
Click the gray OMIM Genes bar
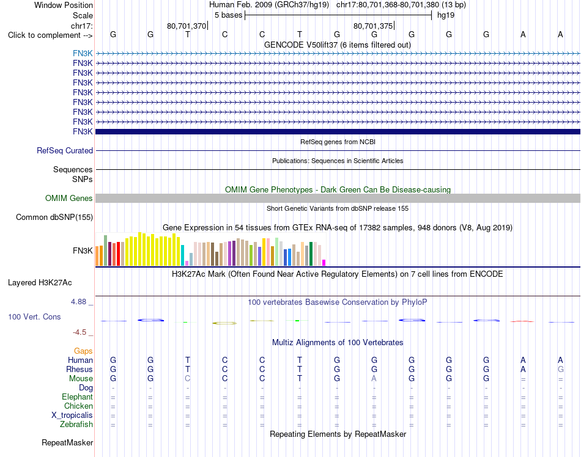coord(338,199)
